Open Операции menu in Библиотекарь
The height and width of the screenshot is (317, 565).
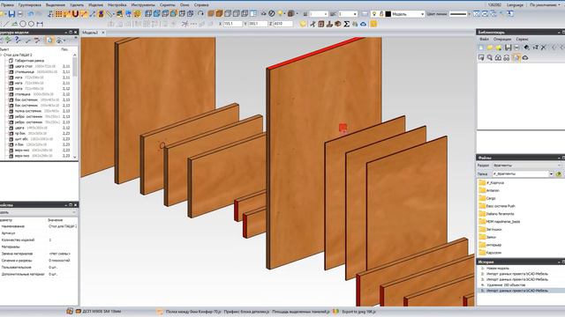coord(502,39)
